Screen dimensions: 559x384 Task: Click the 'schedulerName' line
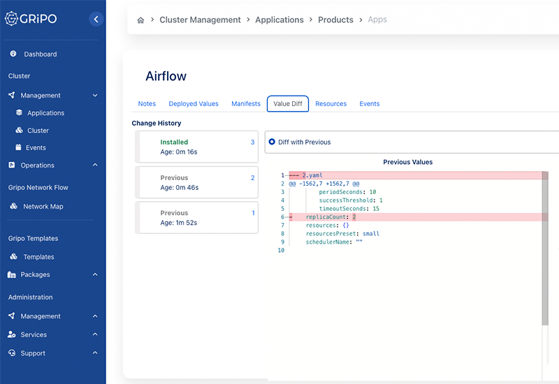click(334, 242)
